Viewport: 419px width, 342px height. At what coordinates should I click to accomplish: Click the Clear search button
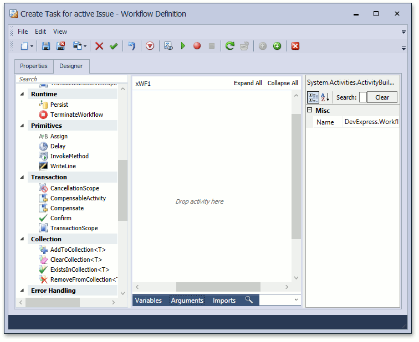tap(382, 97)
